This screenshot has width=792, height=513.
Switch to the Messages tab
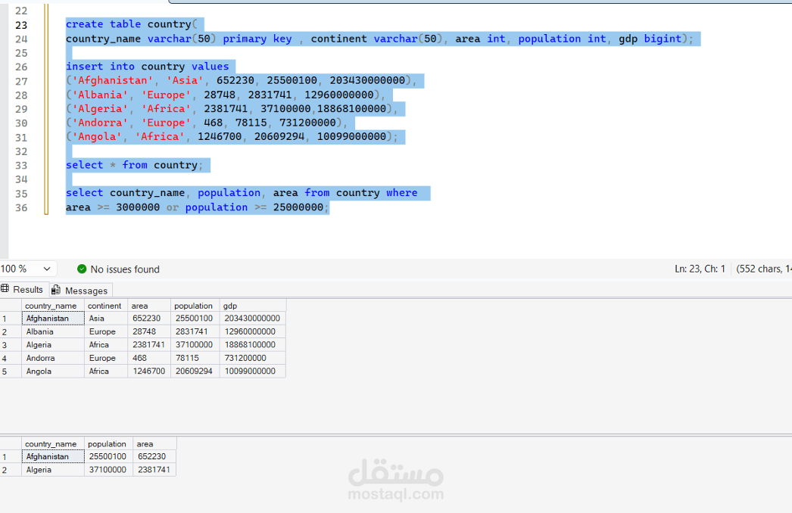tap(81, 291)
